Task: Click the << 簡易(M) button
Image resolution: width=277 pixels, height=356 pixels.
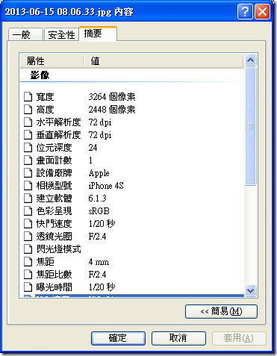Action: pyautogui.click(x=221, y=311)
